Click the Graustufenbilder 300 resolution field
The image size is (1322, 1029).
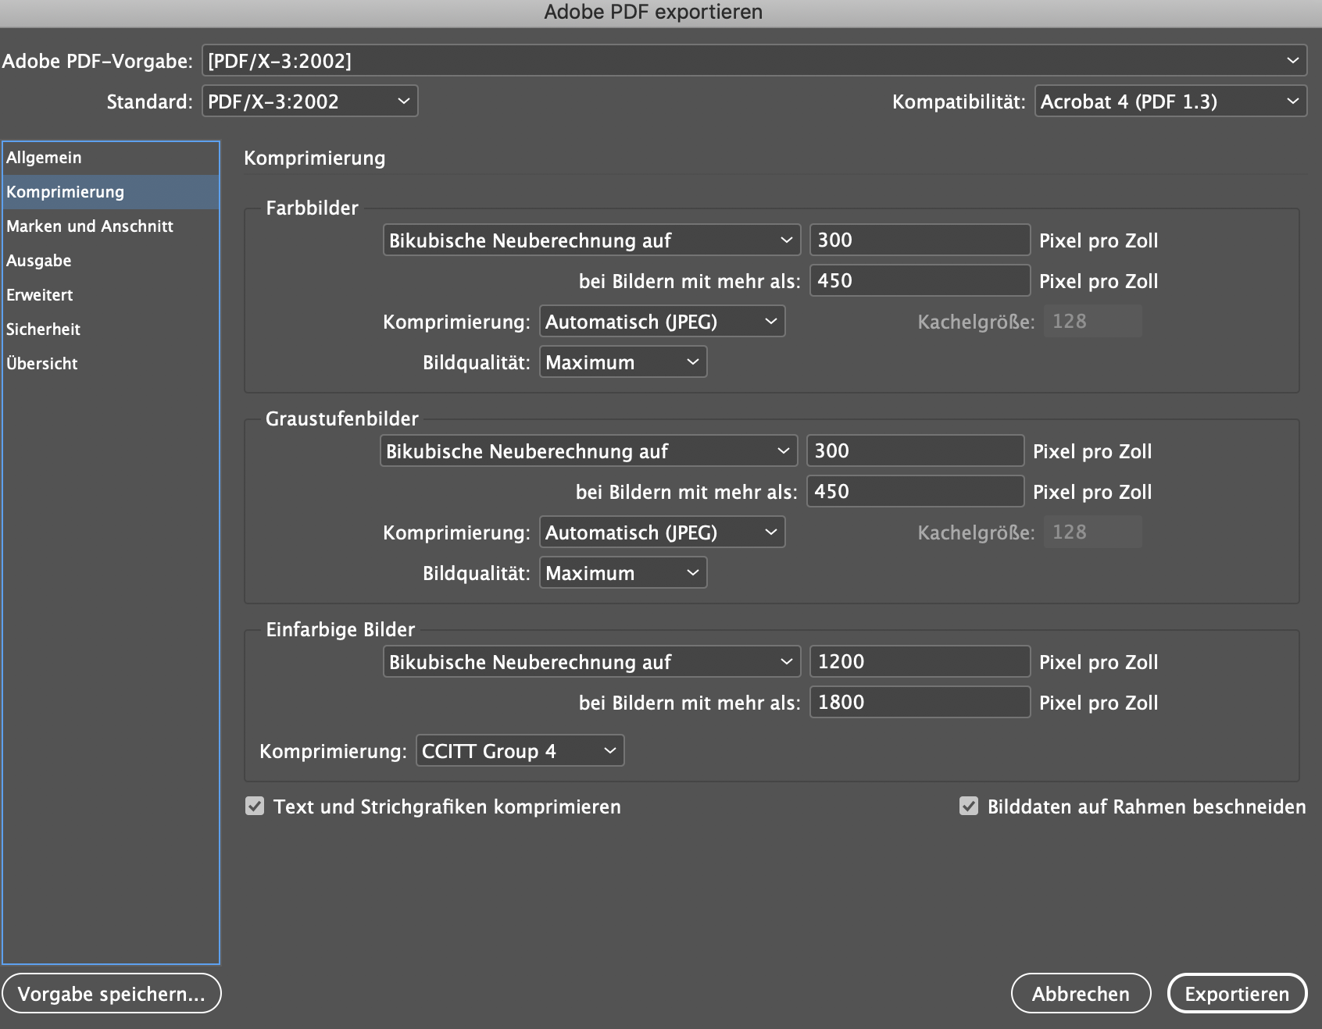point(915,451)
